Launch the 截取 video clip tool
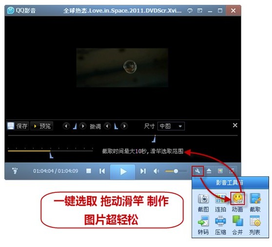Viewport: 272px width, 247px height. [x=255, y=203]
